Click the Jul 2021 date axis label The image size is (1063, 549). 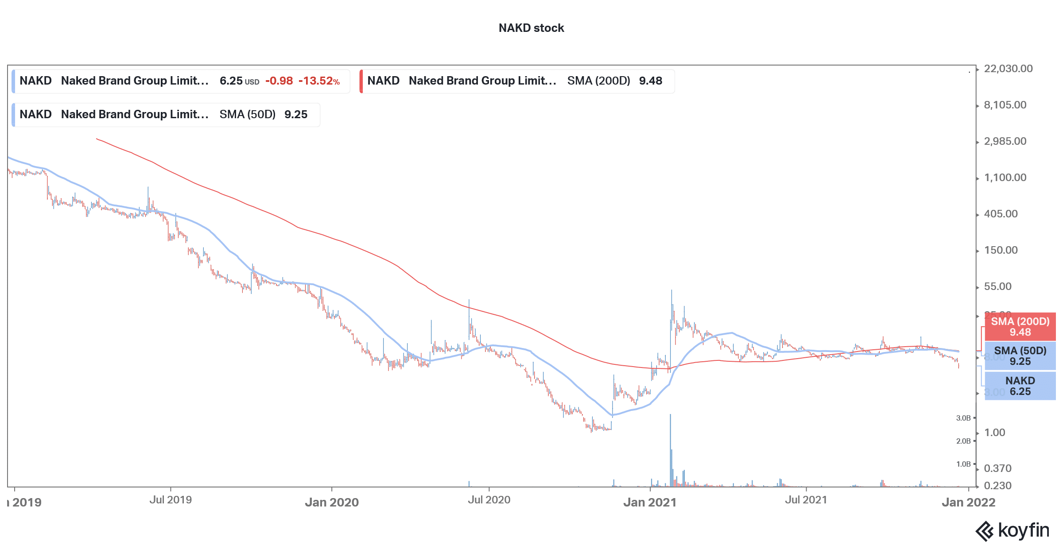coord(806,500)
